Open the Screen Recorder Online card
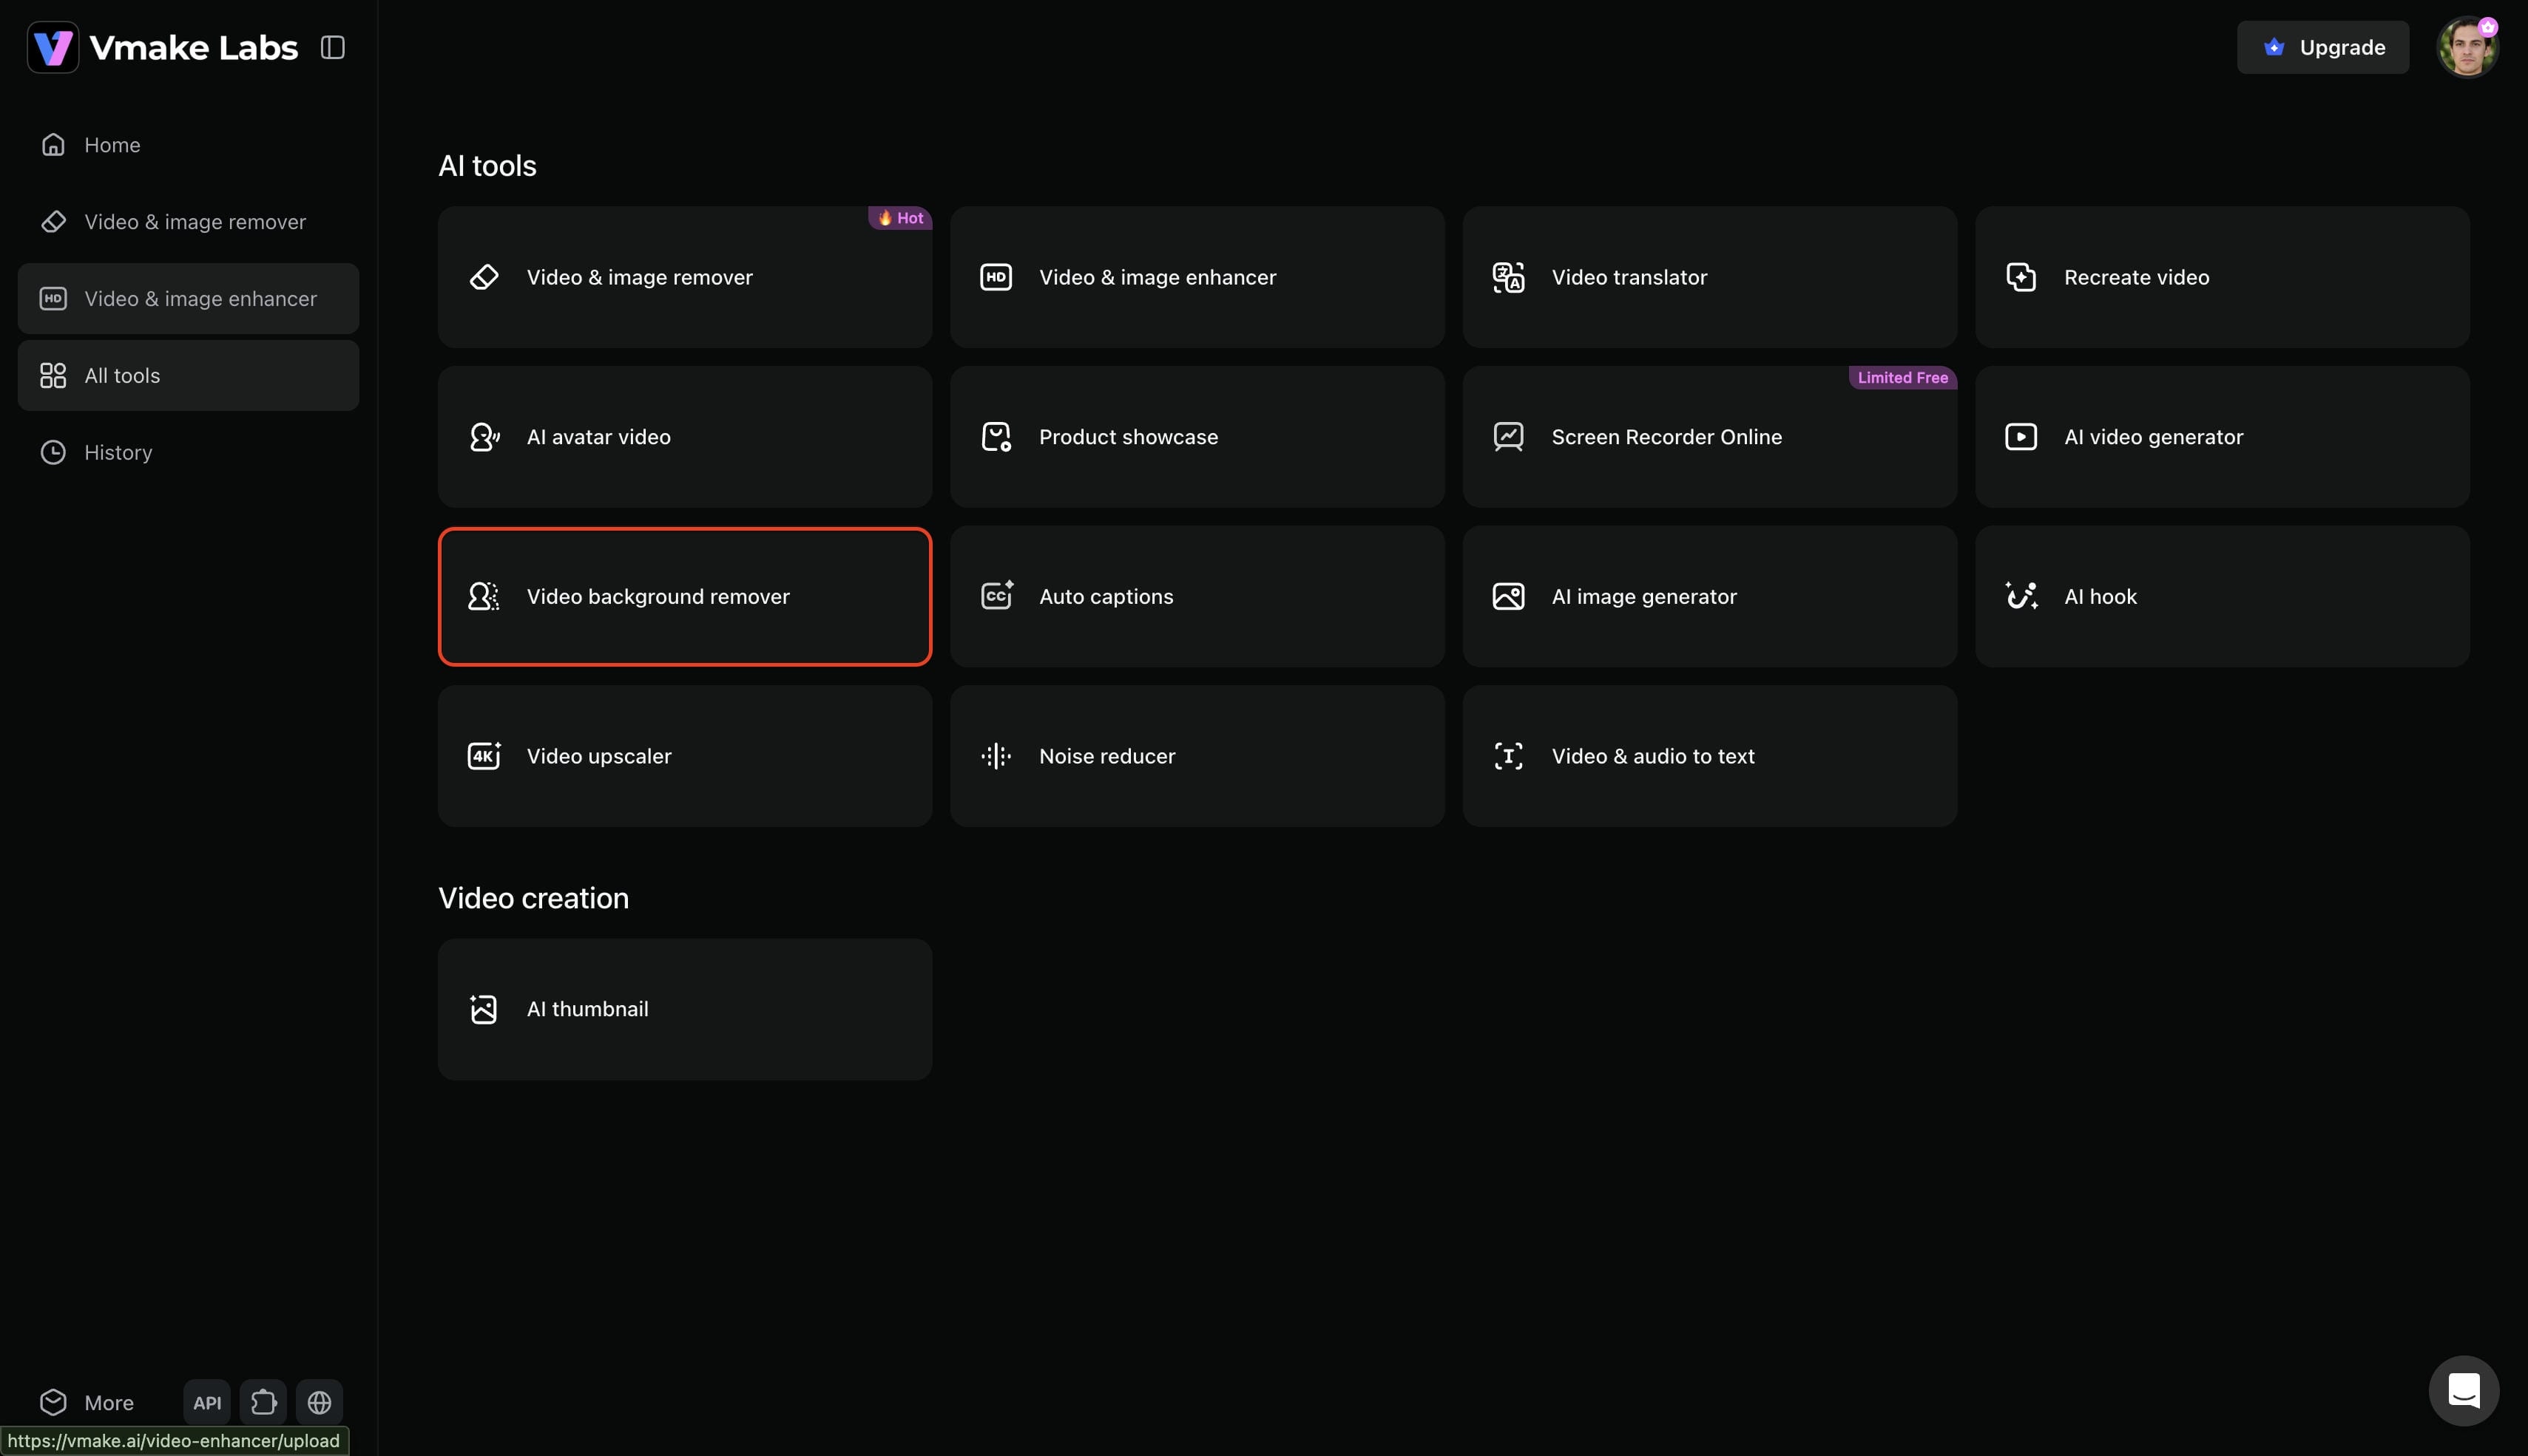The width and height of the screenshot is (2528, 1456). (1710, 437)
